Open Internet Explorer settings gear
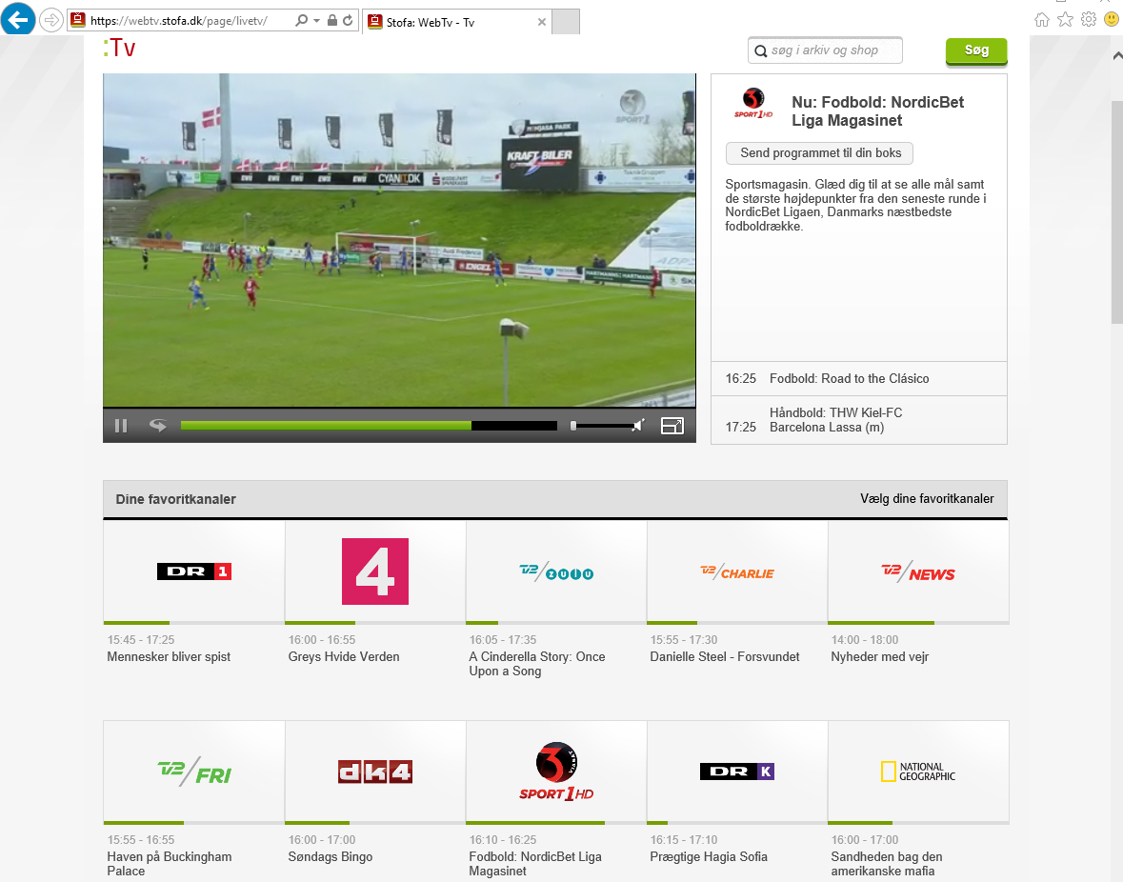This screenshot has height=882, width=1123. click(1088, 18)
